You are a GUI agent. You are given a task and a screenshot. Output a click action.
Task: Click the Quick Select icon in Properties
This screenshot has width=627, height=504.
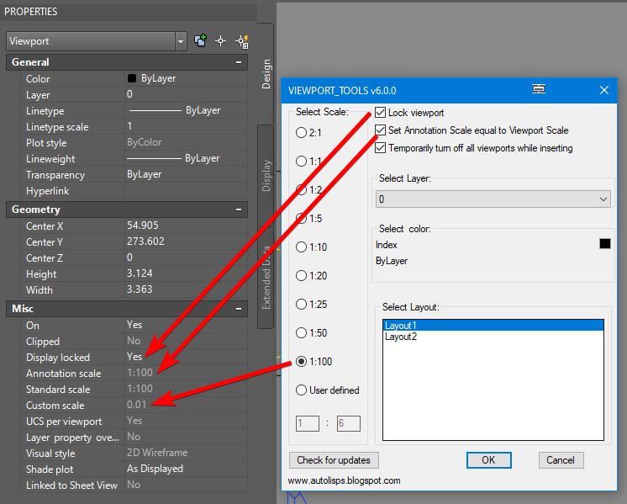click(x=242, y=41)
